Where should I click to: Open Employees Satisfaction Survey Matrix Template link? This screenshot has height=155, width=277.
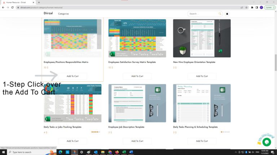pyautogui.click(x=132, y=62)
